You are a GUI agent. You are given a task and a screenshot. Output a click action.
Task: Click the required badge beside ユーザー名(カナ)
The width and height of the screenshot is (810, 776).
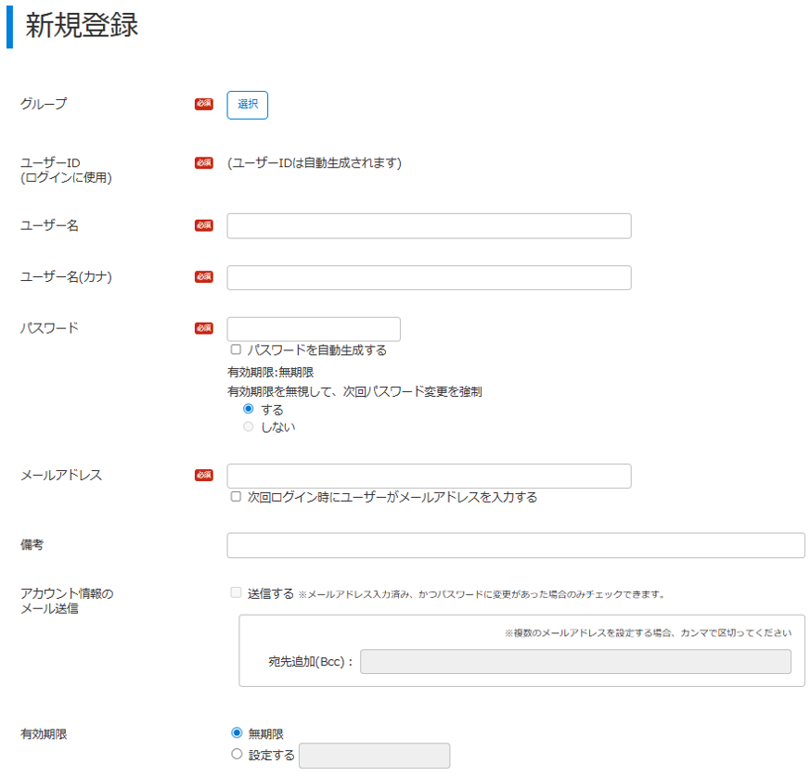pyautogui.click(x=203, y=277)
